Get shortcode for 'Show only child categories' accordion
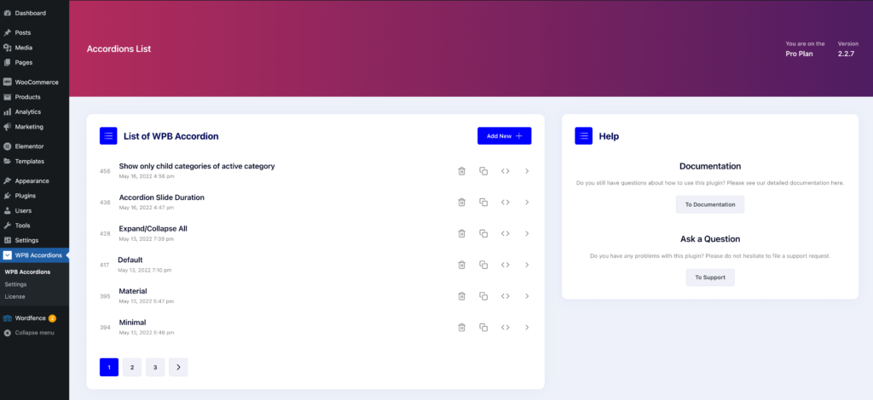873x400 pixels. (x=505, y=171)
